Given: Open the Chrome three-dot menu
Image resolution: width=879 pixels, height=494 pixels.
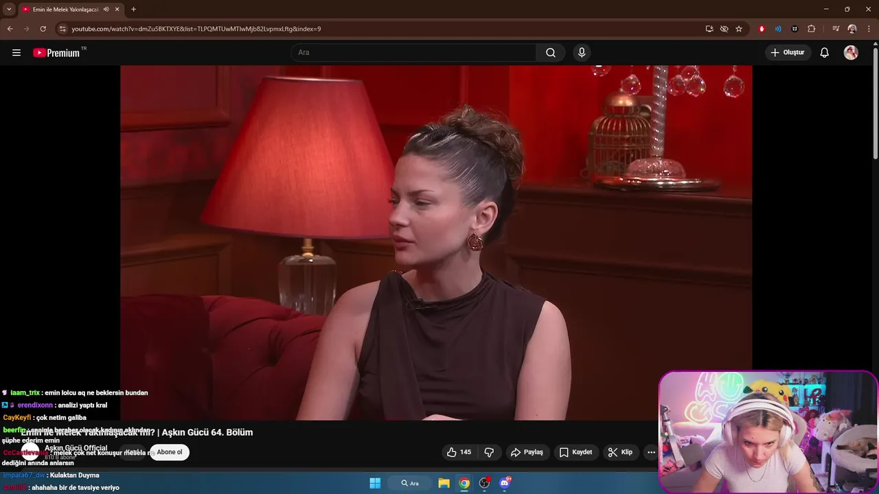Looking at the screenshot, I should [x=868, y=29].
